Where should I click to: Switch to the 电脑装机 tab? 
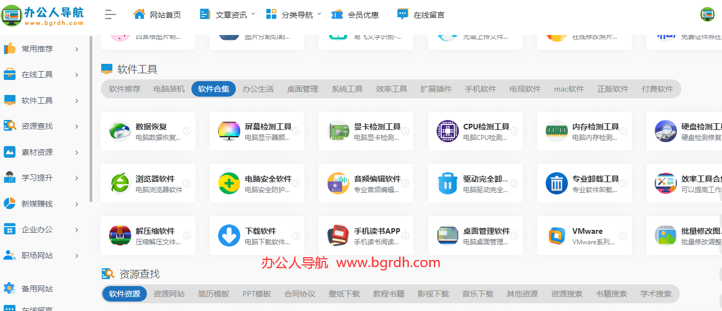point(169,89)
